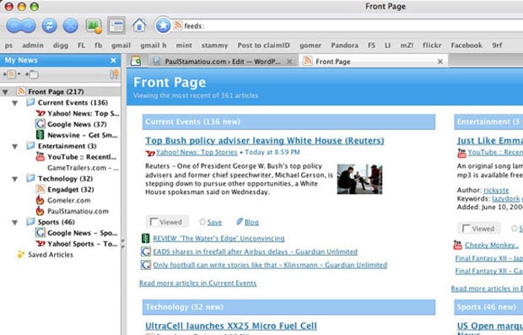Image resolution: width=523 pixels, height=335 pixels.
Task: Check Viewed box under the Bush article
Action: click(154, 222)
